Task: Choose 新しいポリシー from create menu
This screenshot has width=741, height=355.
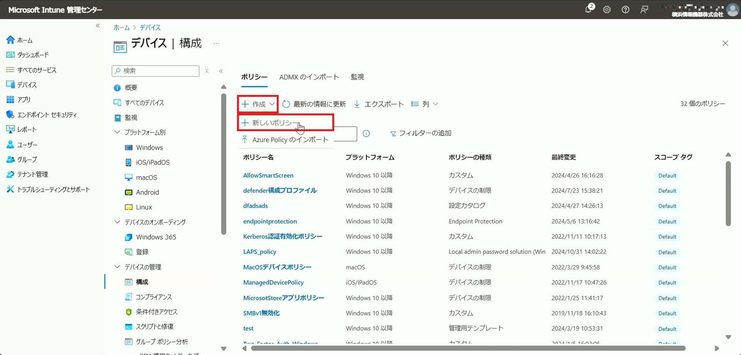Action: 286,123
